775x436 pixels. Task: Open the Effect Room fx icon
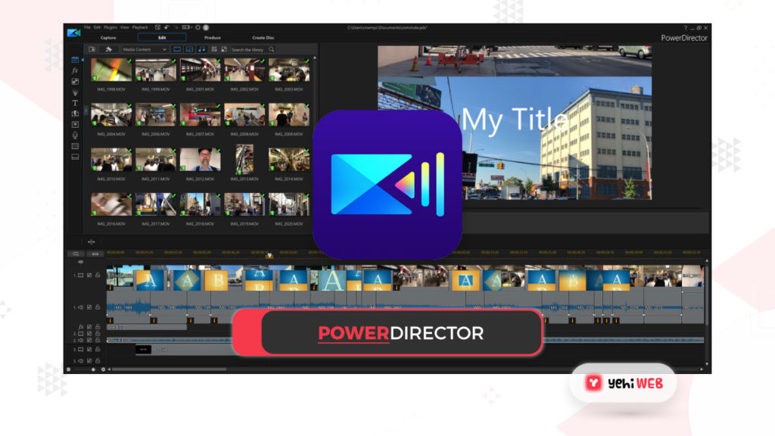click(x=75, y=70)
